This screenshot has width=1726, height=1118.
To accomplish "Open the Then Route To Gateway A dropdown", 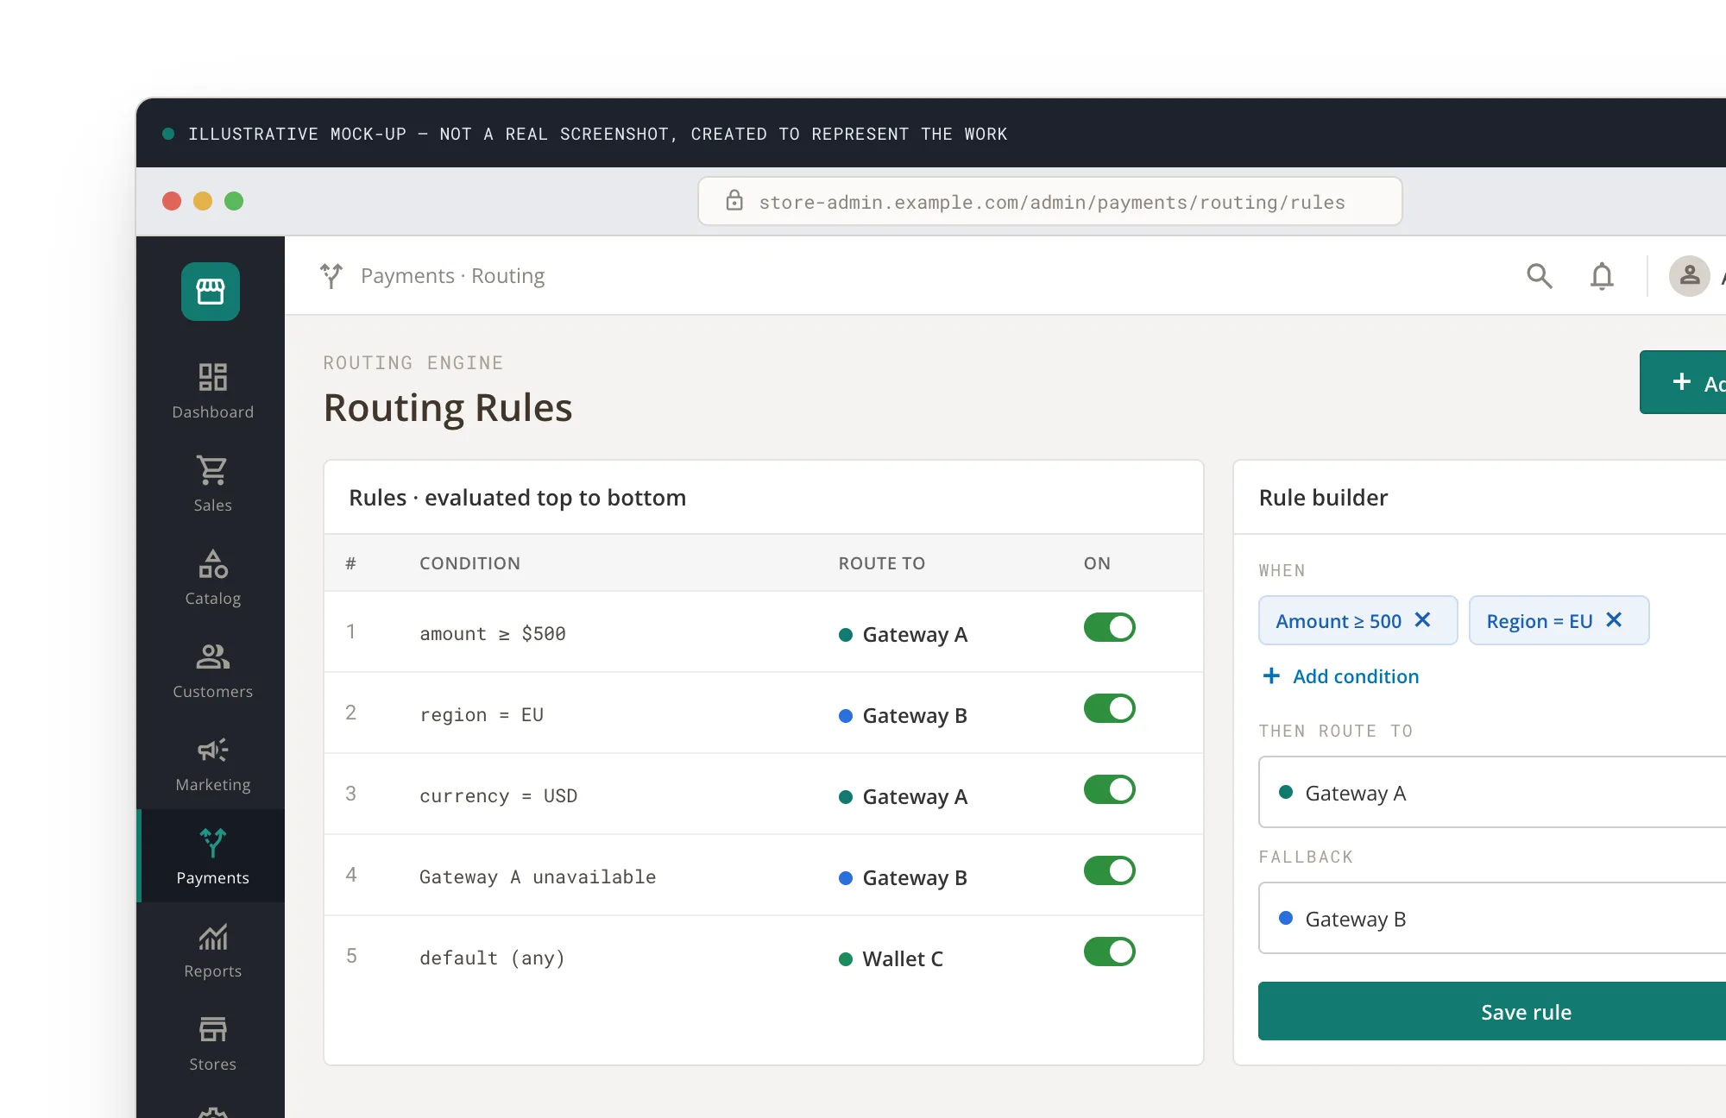I will coord(1492,792).
